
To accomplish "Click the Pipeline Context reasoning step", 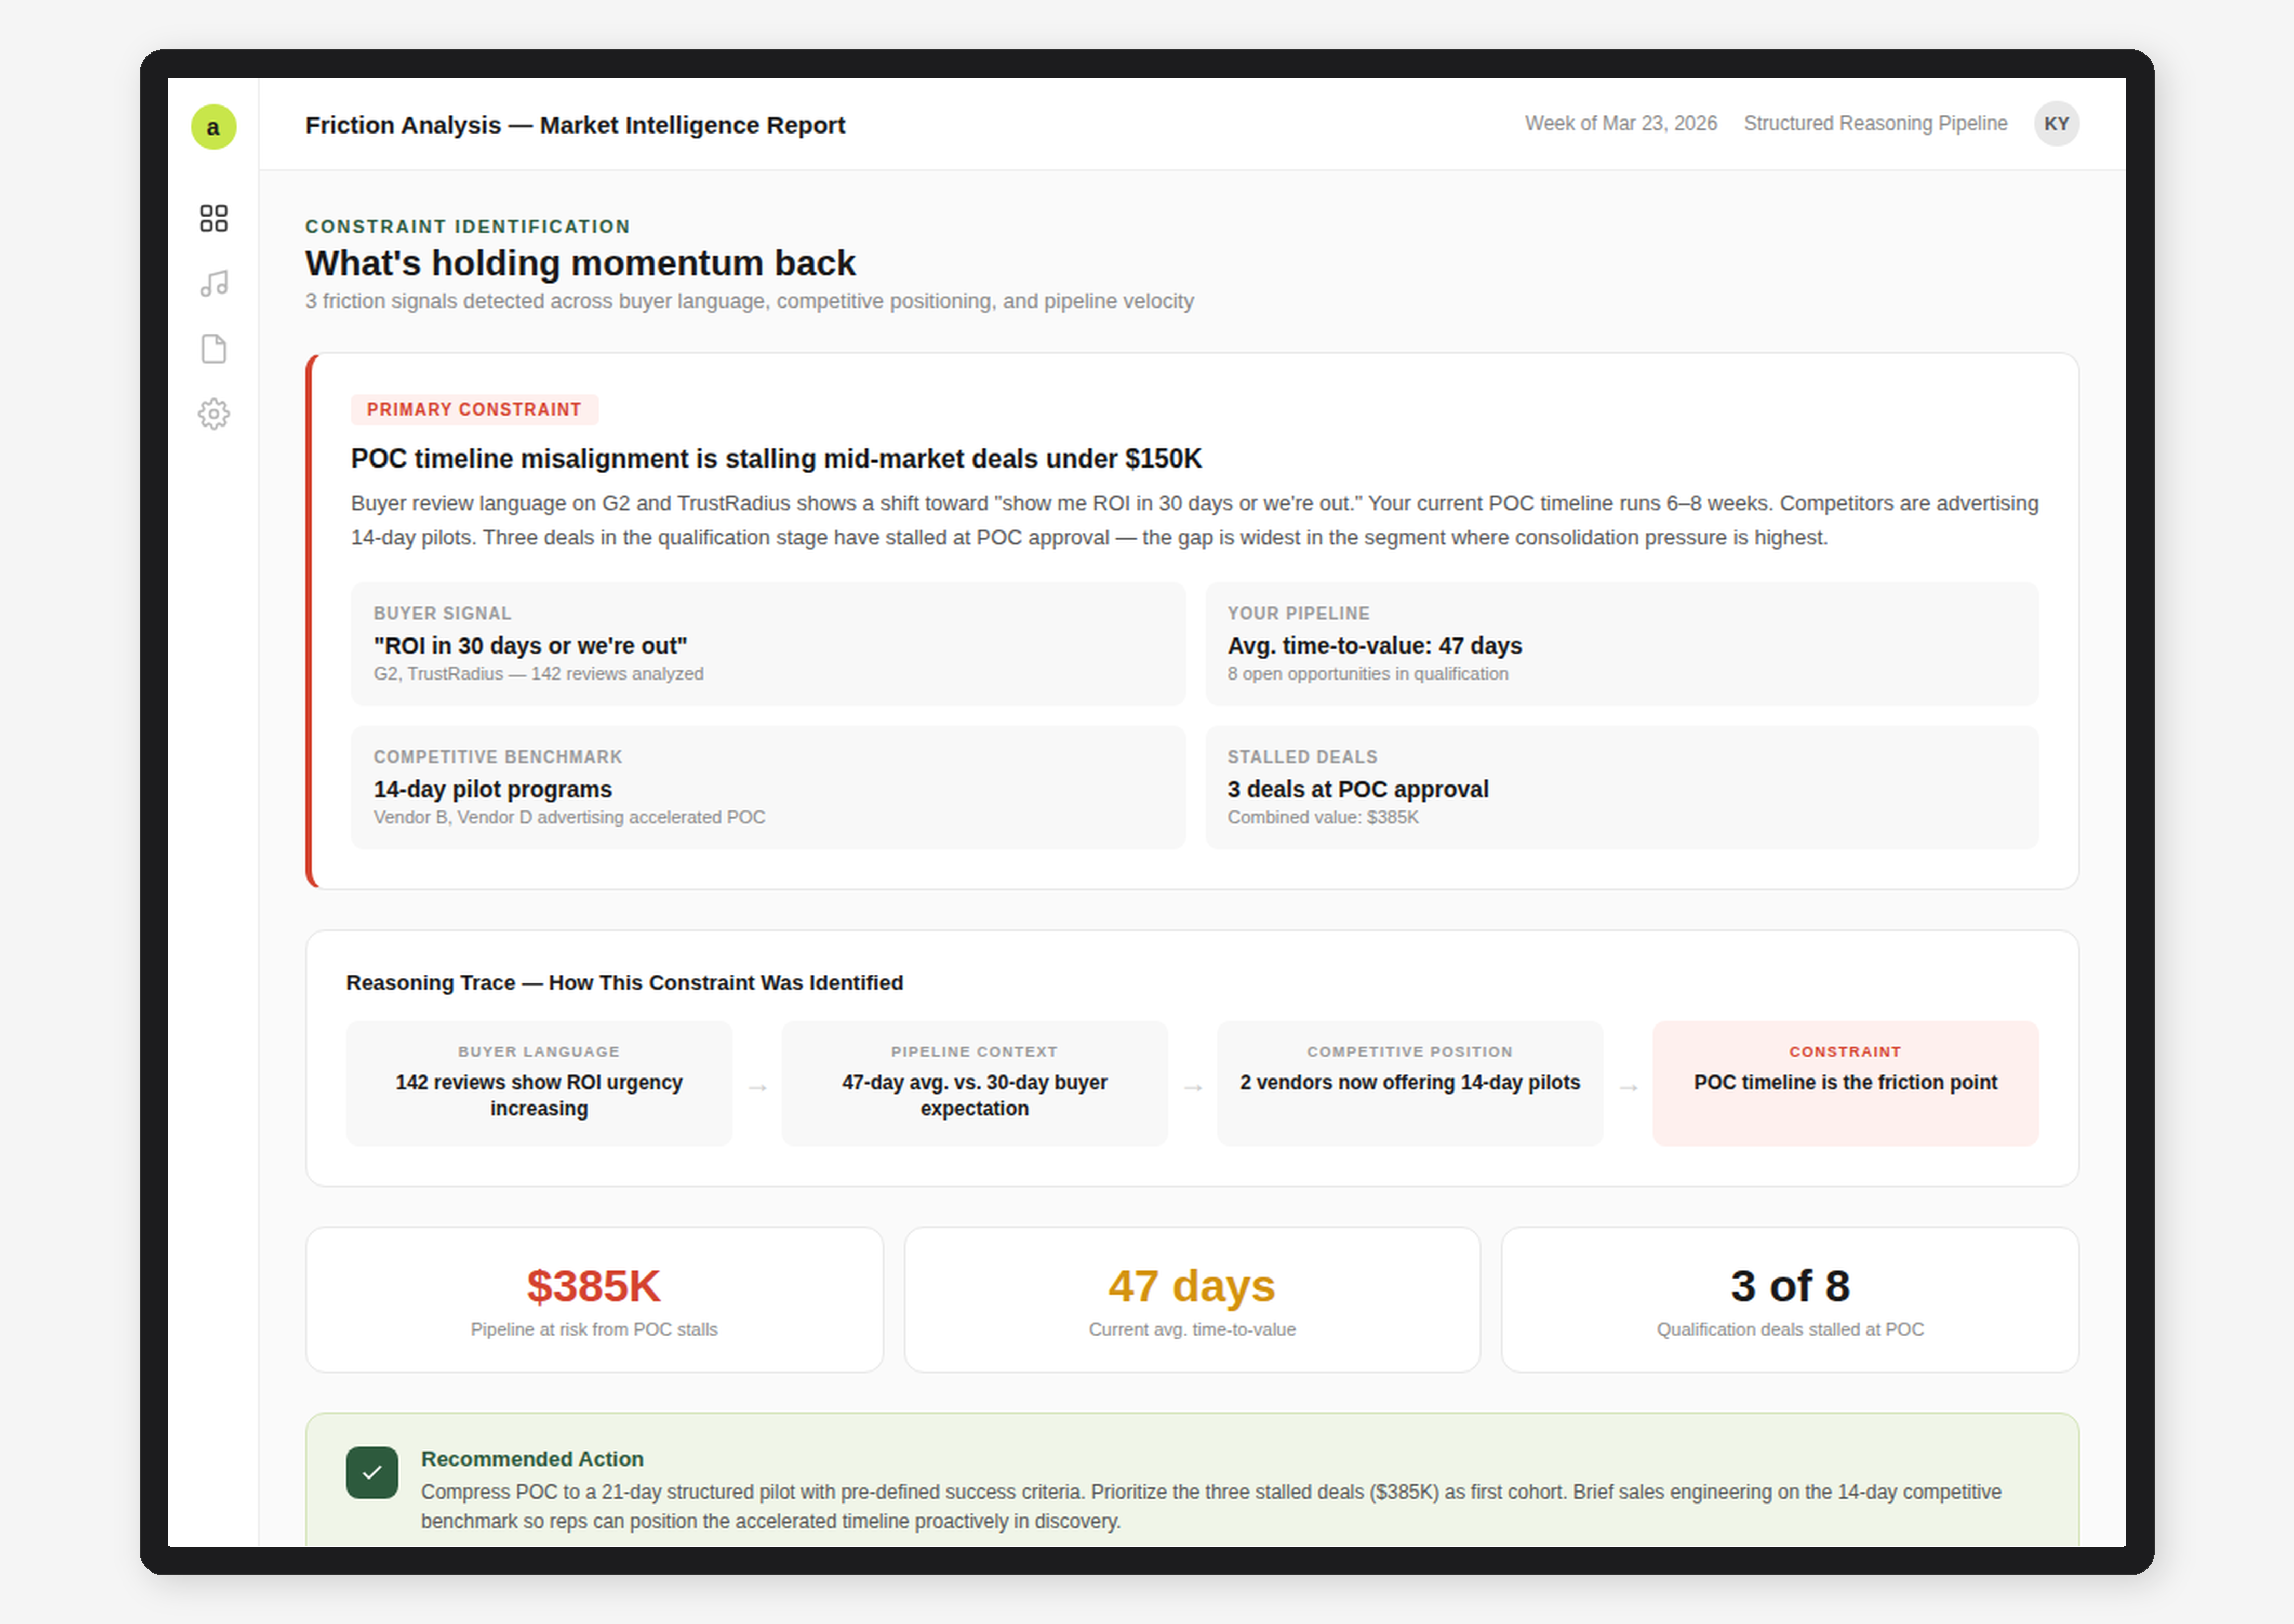I will tap(974, 1083).
